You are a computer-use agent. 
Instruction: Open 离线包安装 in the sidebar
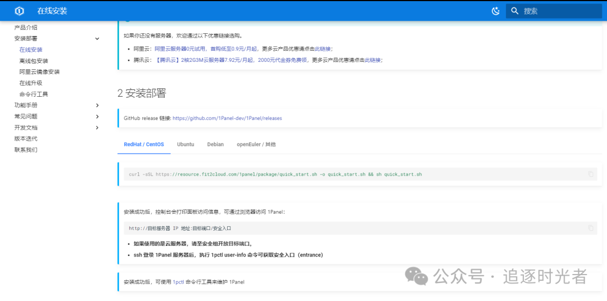coord(34,61)
